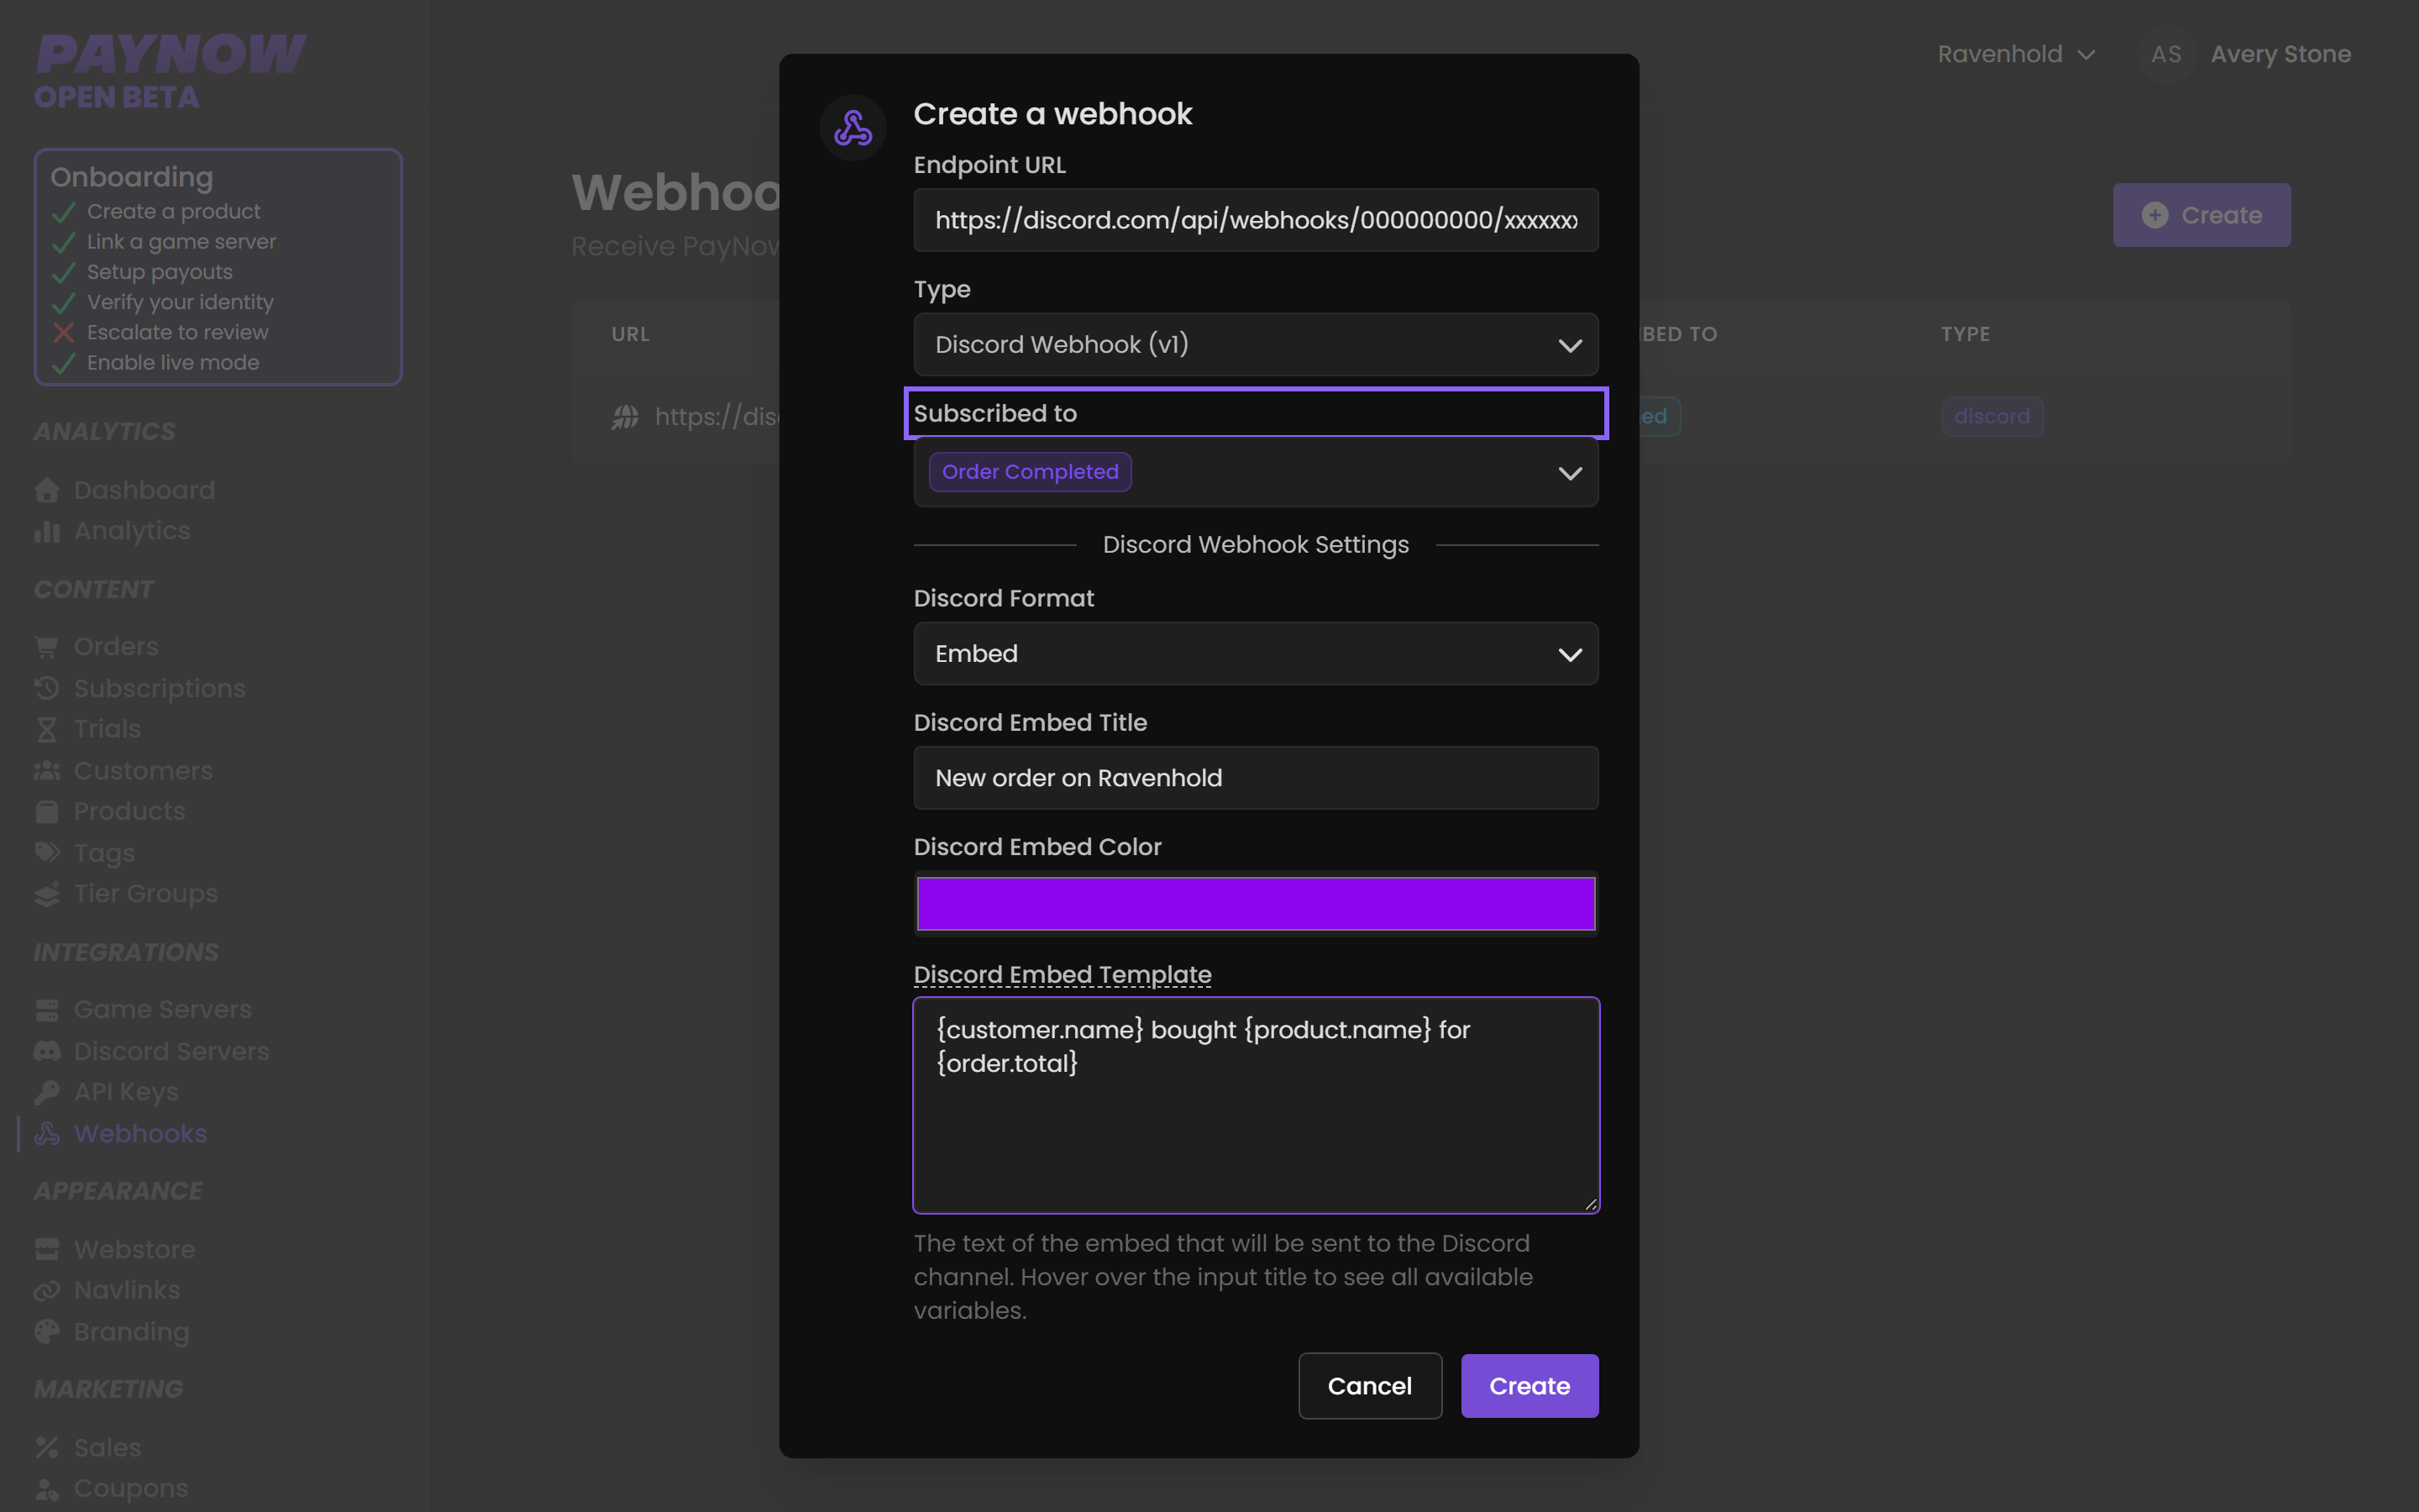Click the globe icon in webhook row
Screen dimensions: 2419x1512
tap(626, 417)
